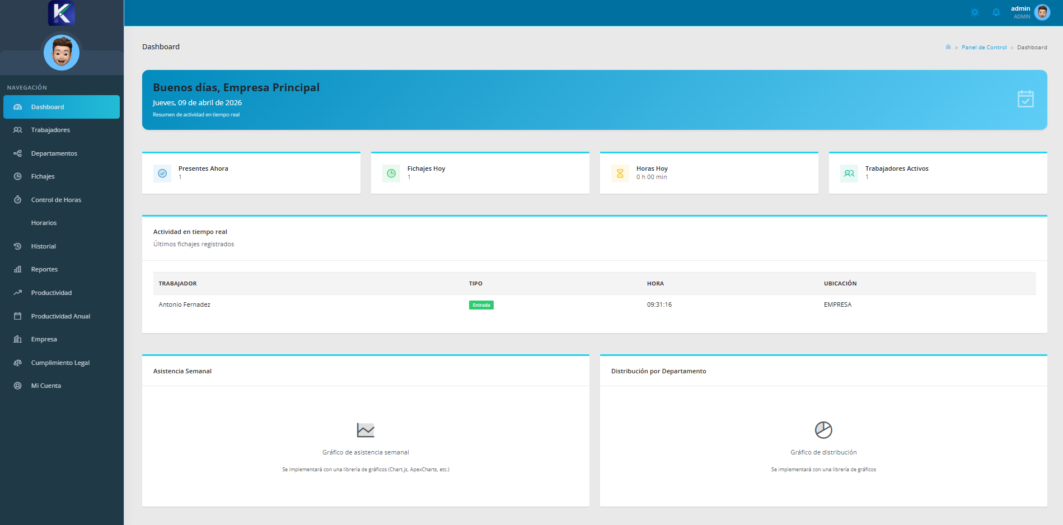Click the TIPO column header
The height and width of the screenshot is (525, 1063).
[x=476, y=284]
